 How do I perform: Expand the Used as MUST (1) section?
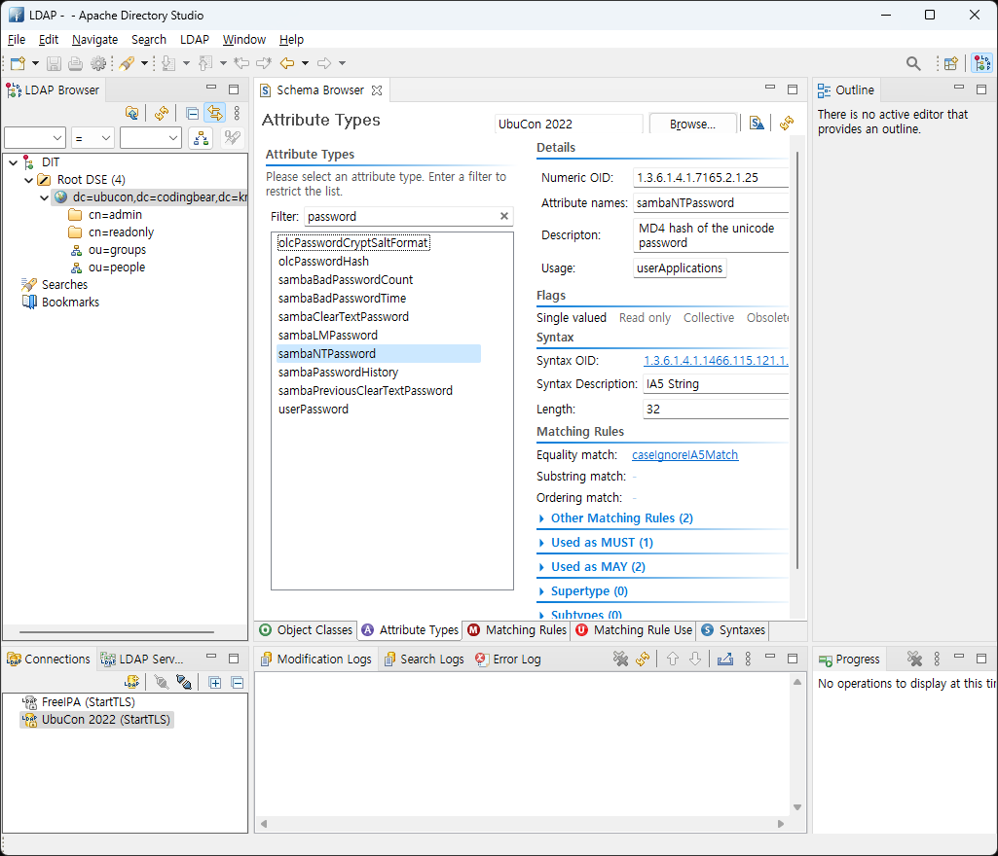(x=601, y=543)
